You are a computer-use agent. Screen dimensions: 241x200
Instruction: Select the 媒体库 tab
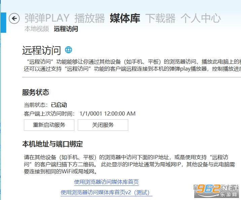(125, 18)
